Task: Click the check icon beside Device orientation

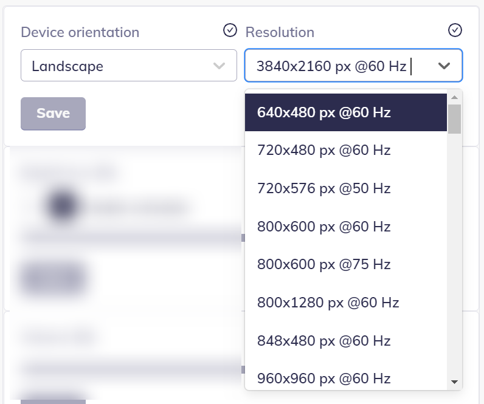Action: pos(230,30)
